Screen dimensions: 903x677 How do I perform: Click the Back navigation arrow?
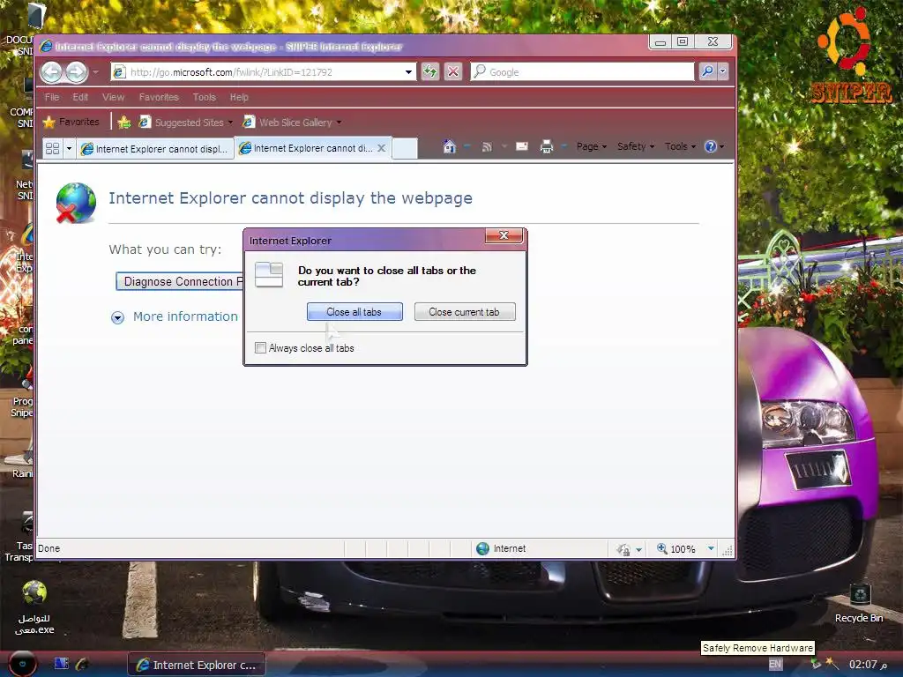pos(51,72)
